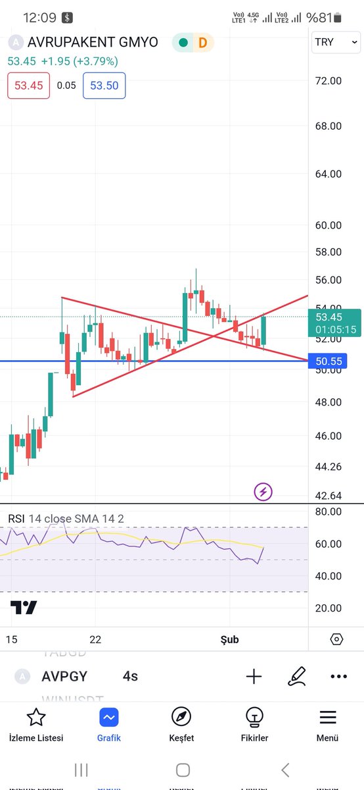Tap the Android home button
364x790 pixels.
click(183, 770)
